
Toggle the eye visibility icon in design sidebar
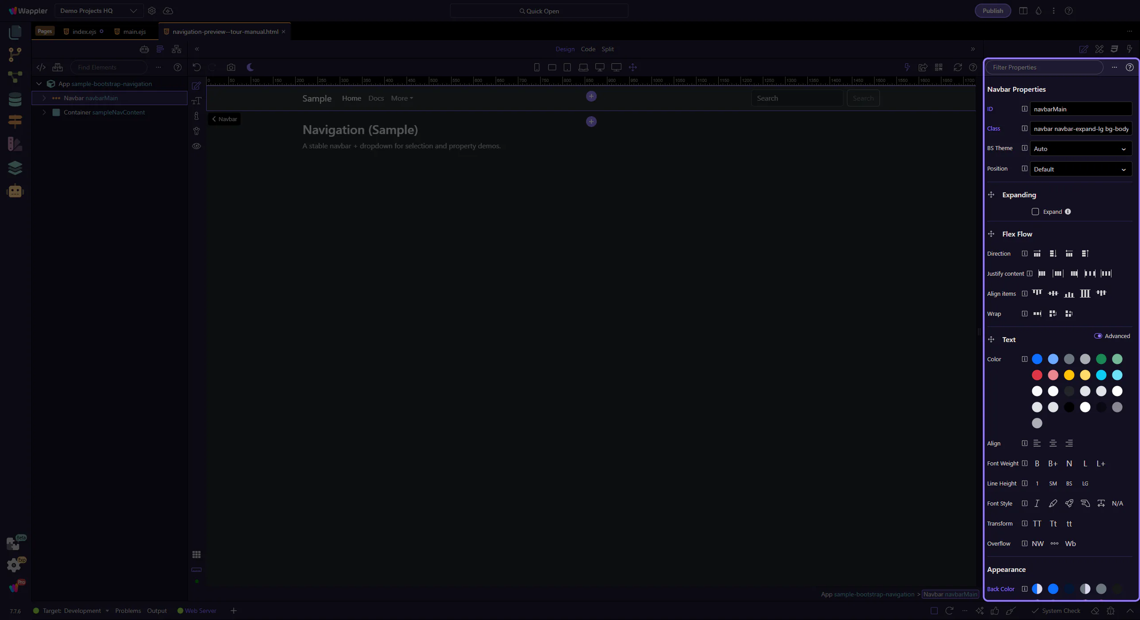coord(196,146)
